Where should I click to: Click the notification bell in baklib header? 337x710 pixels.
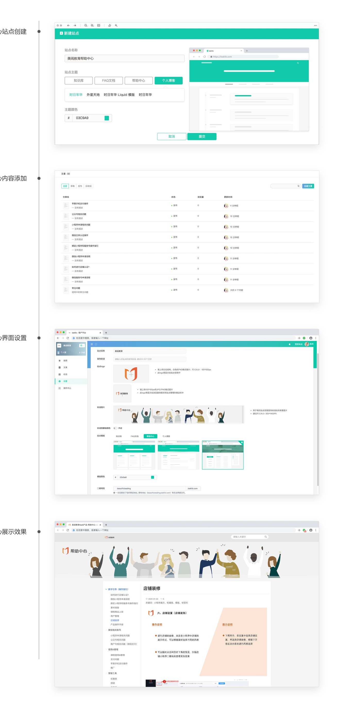click(x=289, y=344)
